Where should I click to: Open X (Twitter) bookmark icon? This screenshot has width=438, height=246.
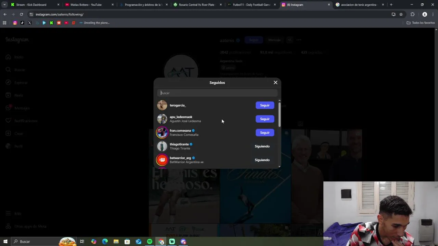[x=29, y=23]
